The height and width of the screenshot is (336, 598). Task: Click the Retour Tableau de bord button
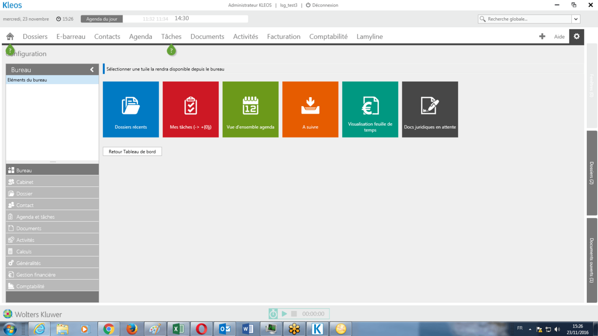pyautogui.click(x=132, y=152)
